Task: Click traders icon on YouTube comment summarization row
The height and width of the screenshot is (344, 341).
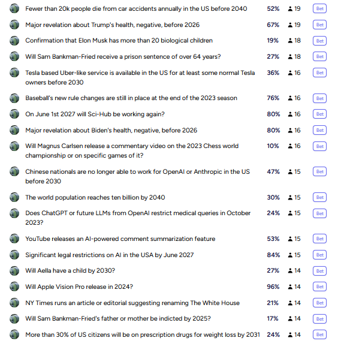Action: coord(290,239)
